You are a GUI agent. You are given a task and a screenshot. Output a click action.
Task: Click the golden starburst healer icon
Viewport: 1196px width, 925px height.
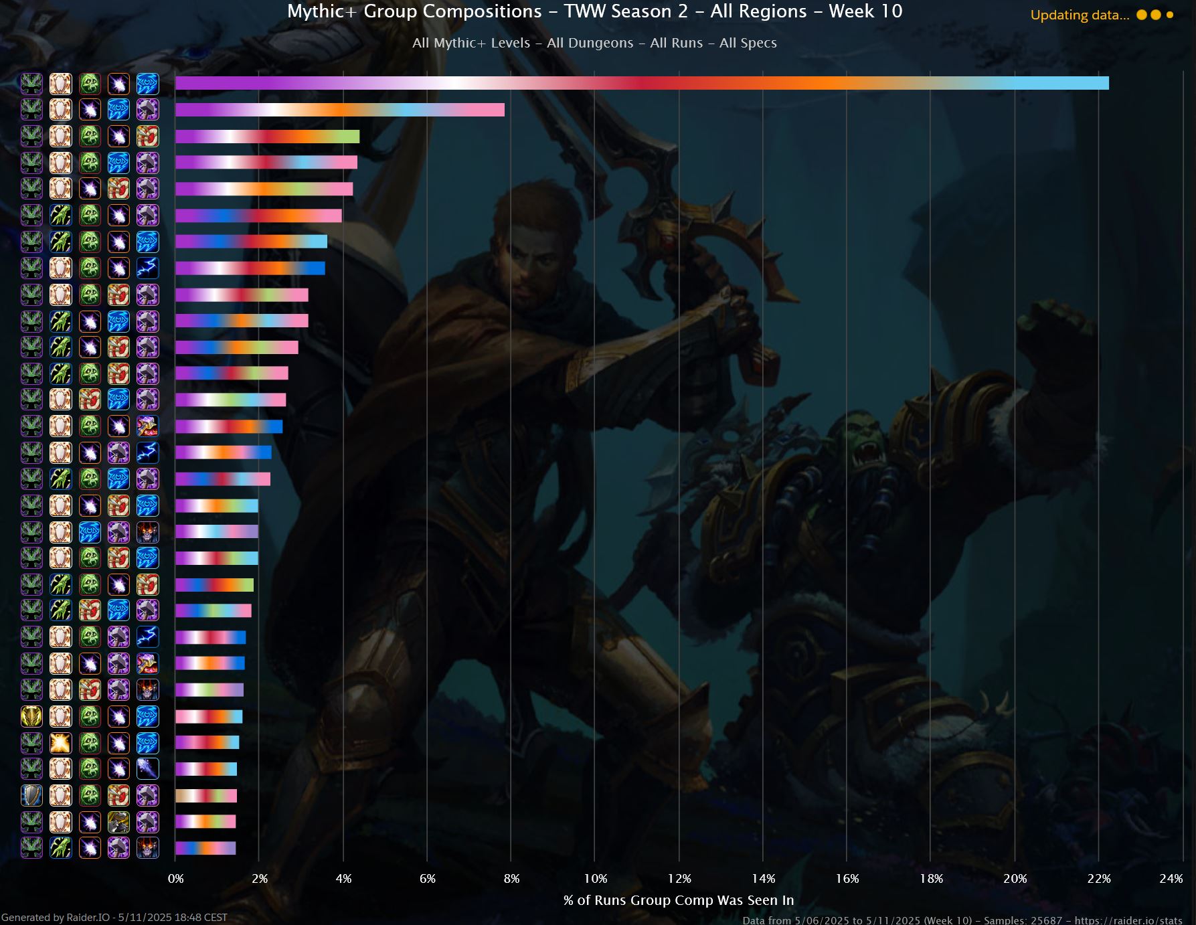coord(60,742)
